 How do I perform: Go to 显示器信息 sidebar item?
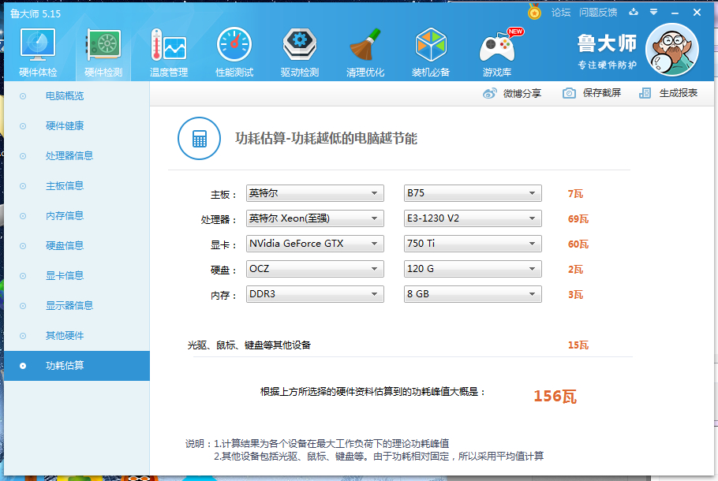point(77,306)
